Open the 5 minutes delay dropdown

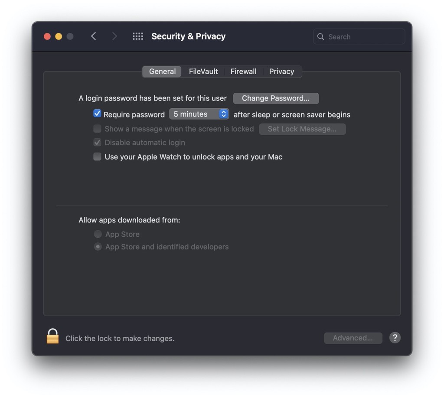pos(199,114)
